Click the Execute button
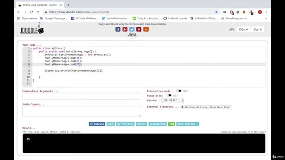The image size is (285, 160). [97, 124]
